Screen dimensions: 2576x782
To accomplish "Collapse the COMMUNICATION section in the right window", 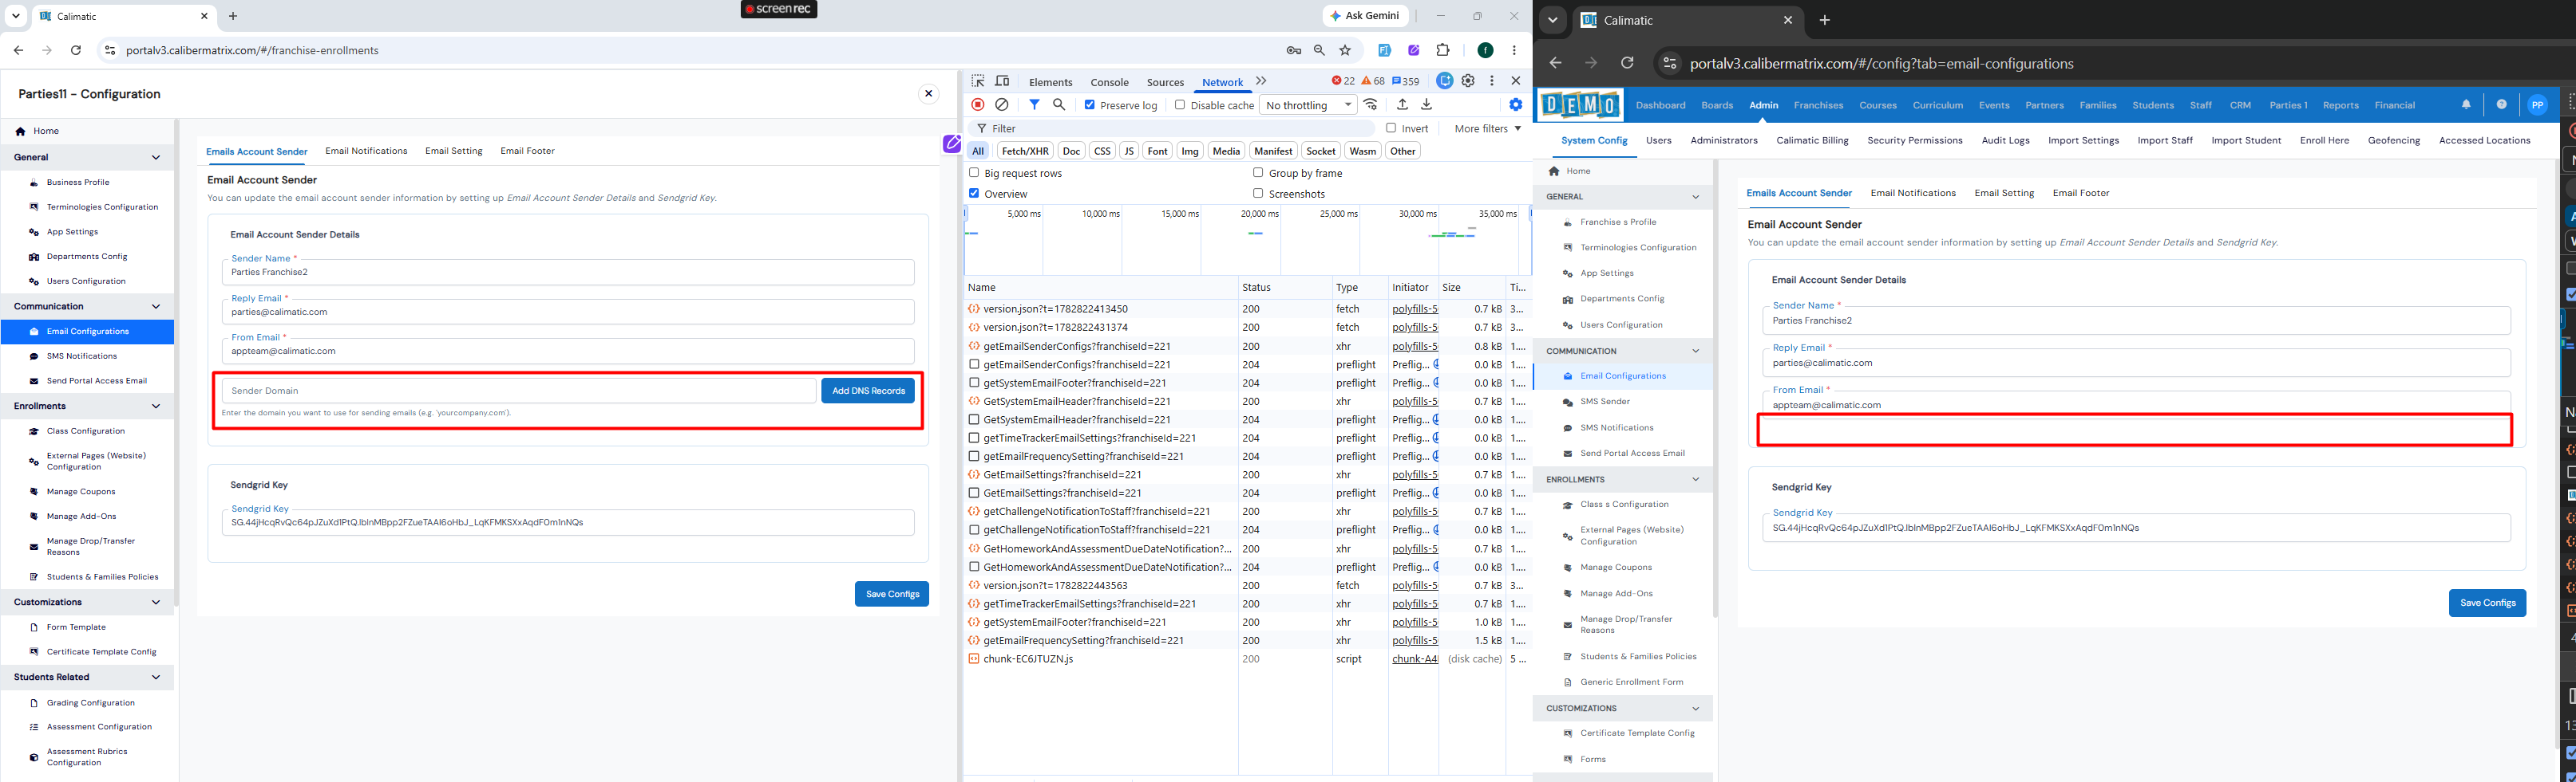I will tap(1695, 351).
